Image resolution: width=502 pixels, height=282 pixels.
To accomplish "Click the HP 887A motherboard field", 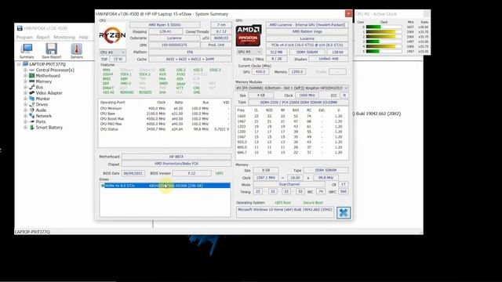I will pos(176,157).
